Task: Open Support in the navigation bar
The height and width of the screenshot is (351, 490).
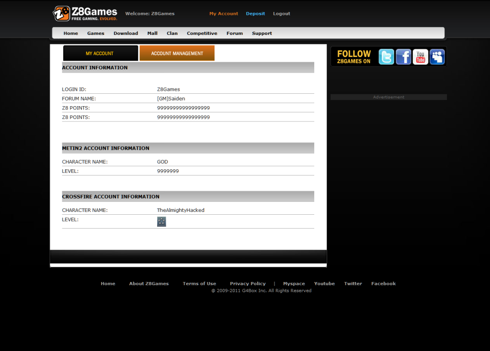Action: point(262,33)
